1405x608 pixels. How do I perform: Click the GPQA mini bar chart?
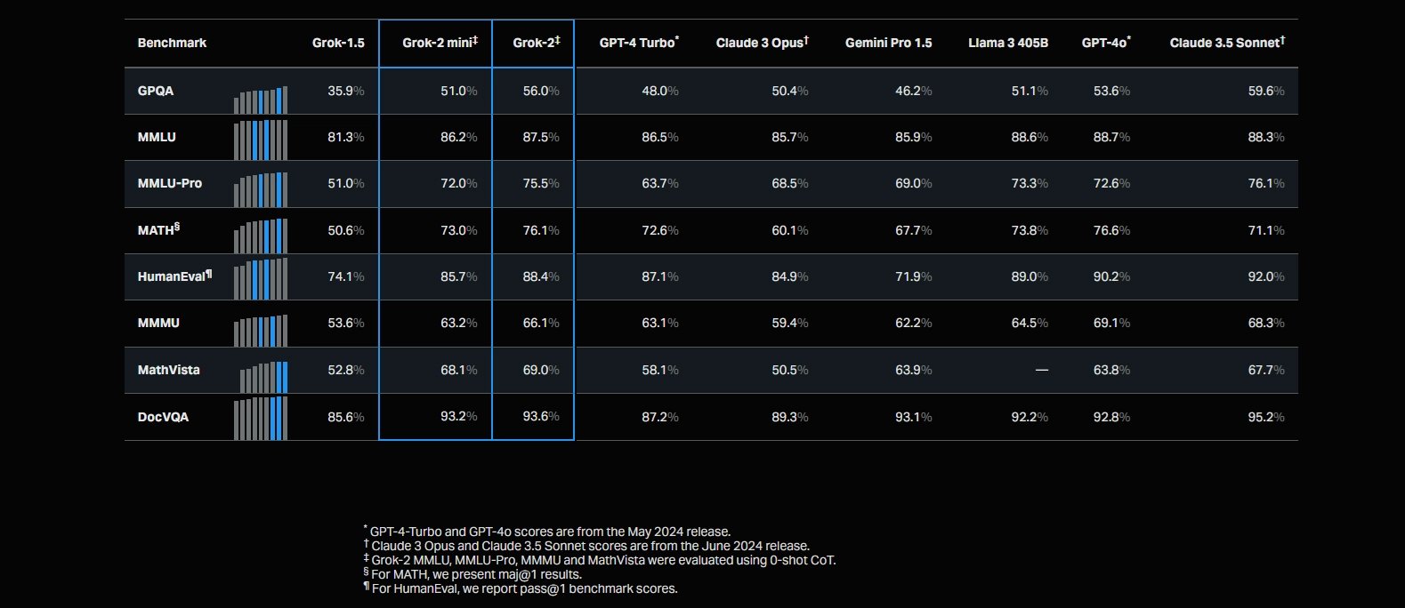coord(261,100)
